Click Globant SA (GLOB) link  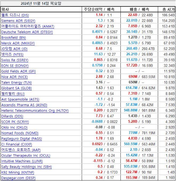(17, 88)
